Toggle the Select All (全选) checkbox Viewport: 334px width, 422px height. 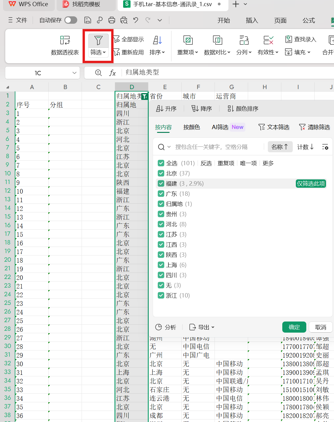pos(161,163)
